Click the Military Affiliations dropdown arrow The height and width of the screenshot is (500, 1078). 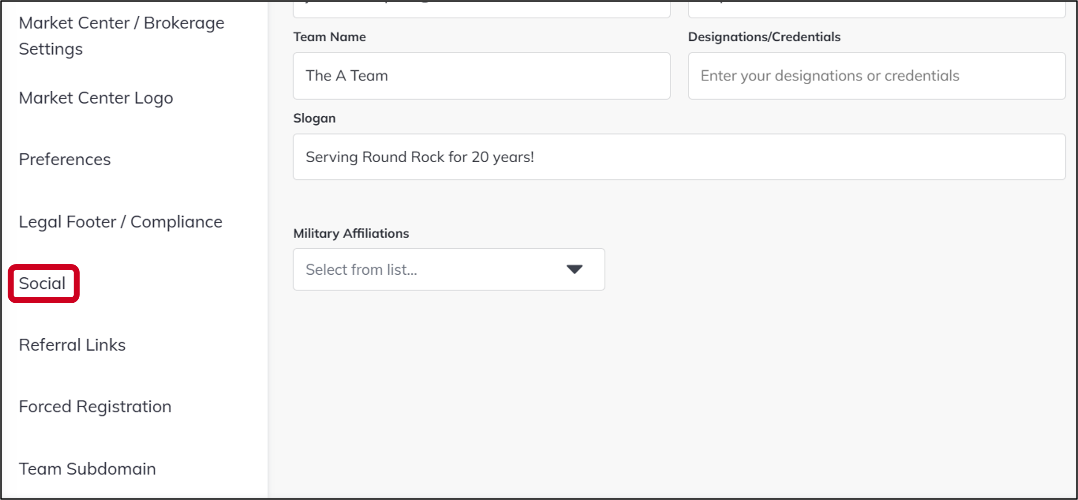574,269
